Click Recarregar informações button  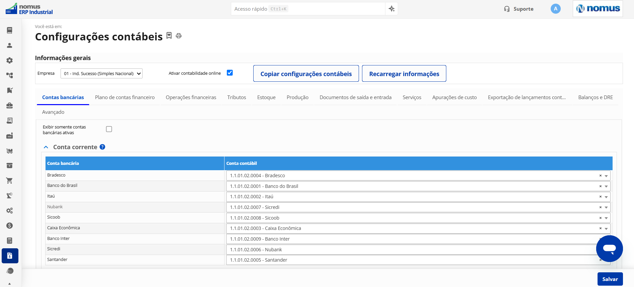[x=404, y=73]
